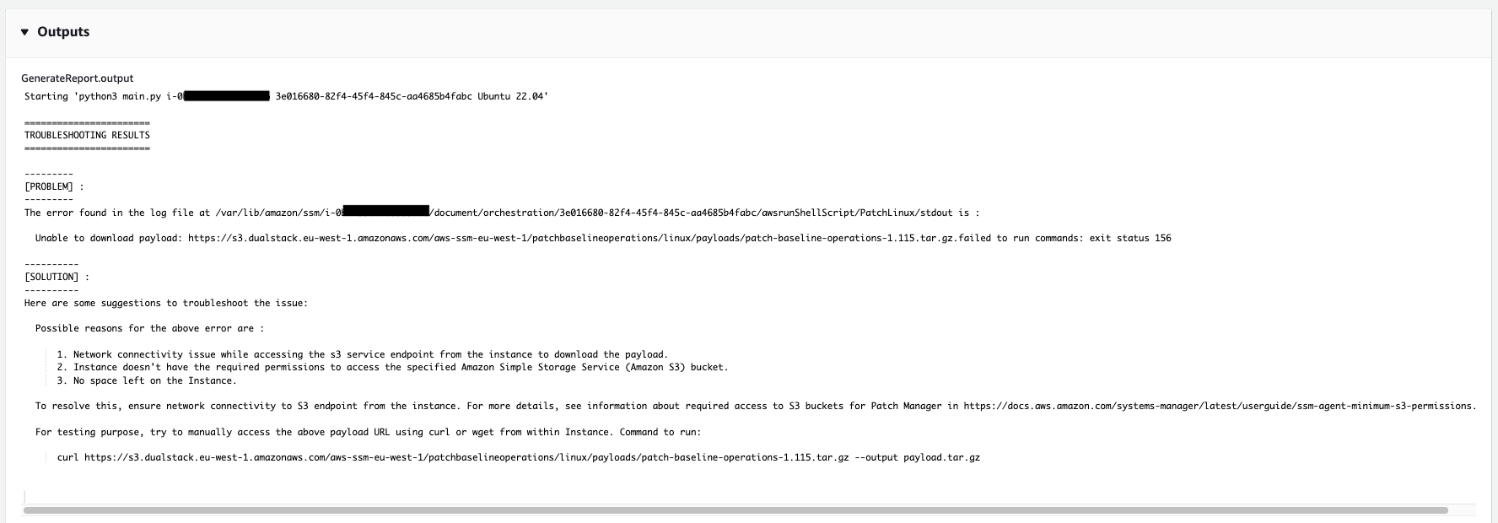Click the --output payload.tar.gz argument text
The height and width of the screenshot is (523, 1498).
[x=919, y=458]
